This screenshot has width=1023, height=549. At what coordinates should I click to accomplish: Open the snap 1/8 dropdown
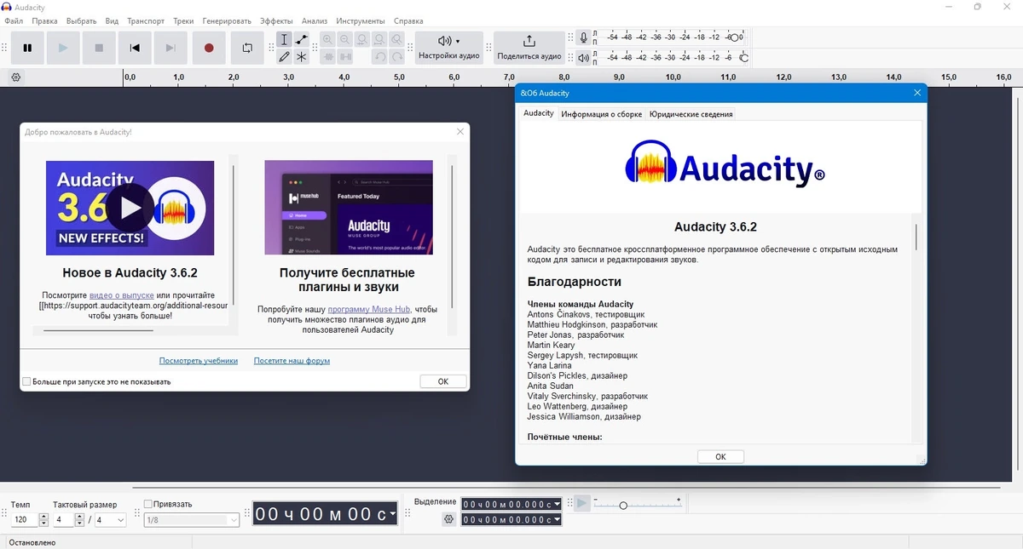(192, 520)
